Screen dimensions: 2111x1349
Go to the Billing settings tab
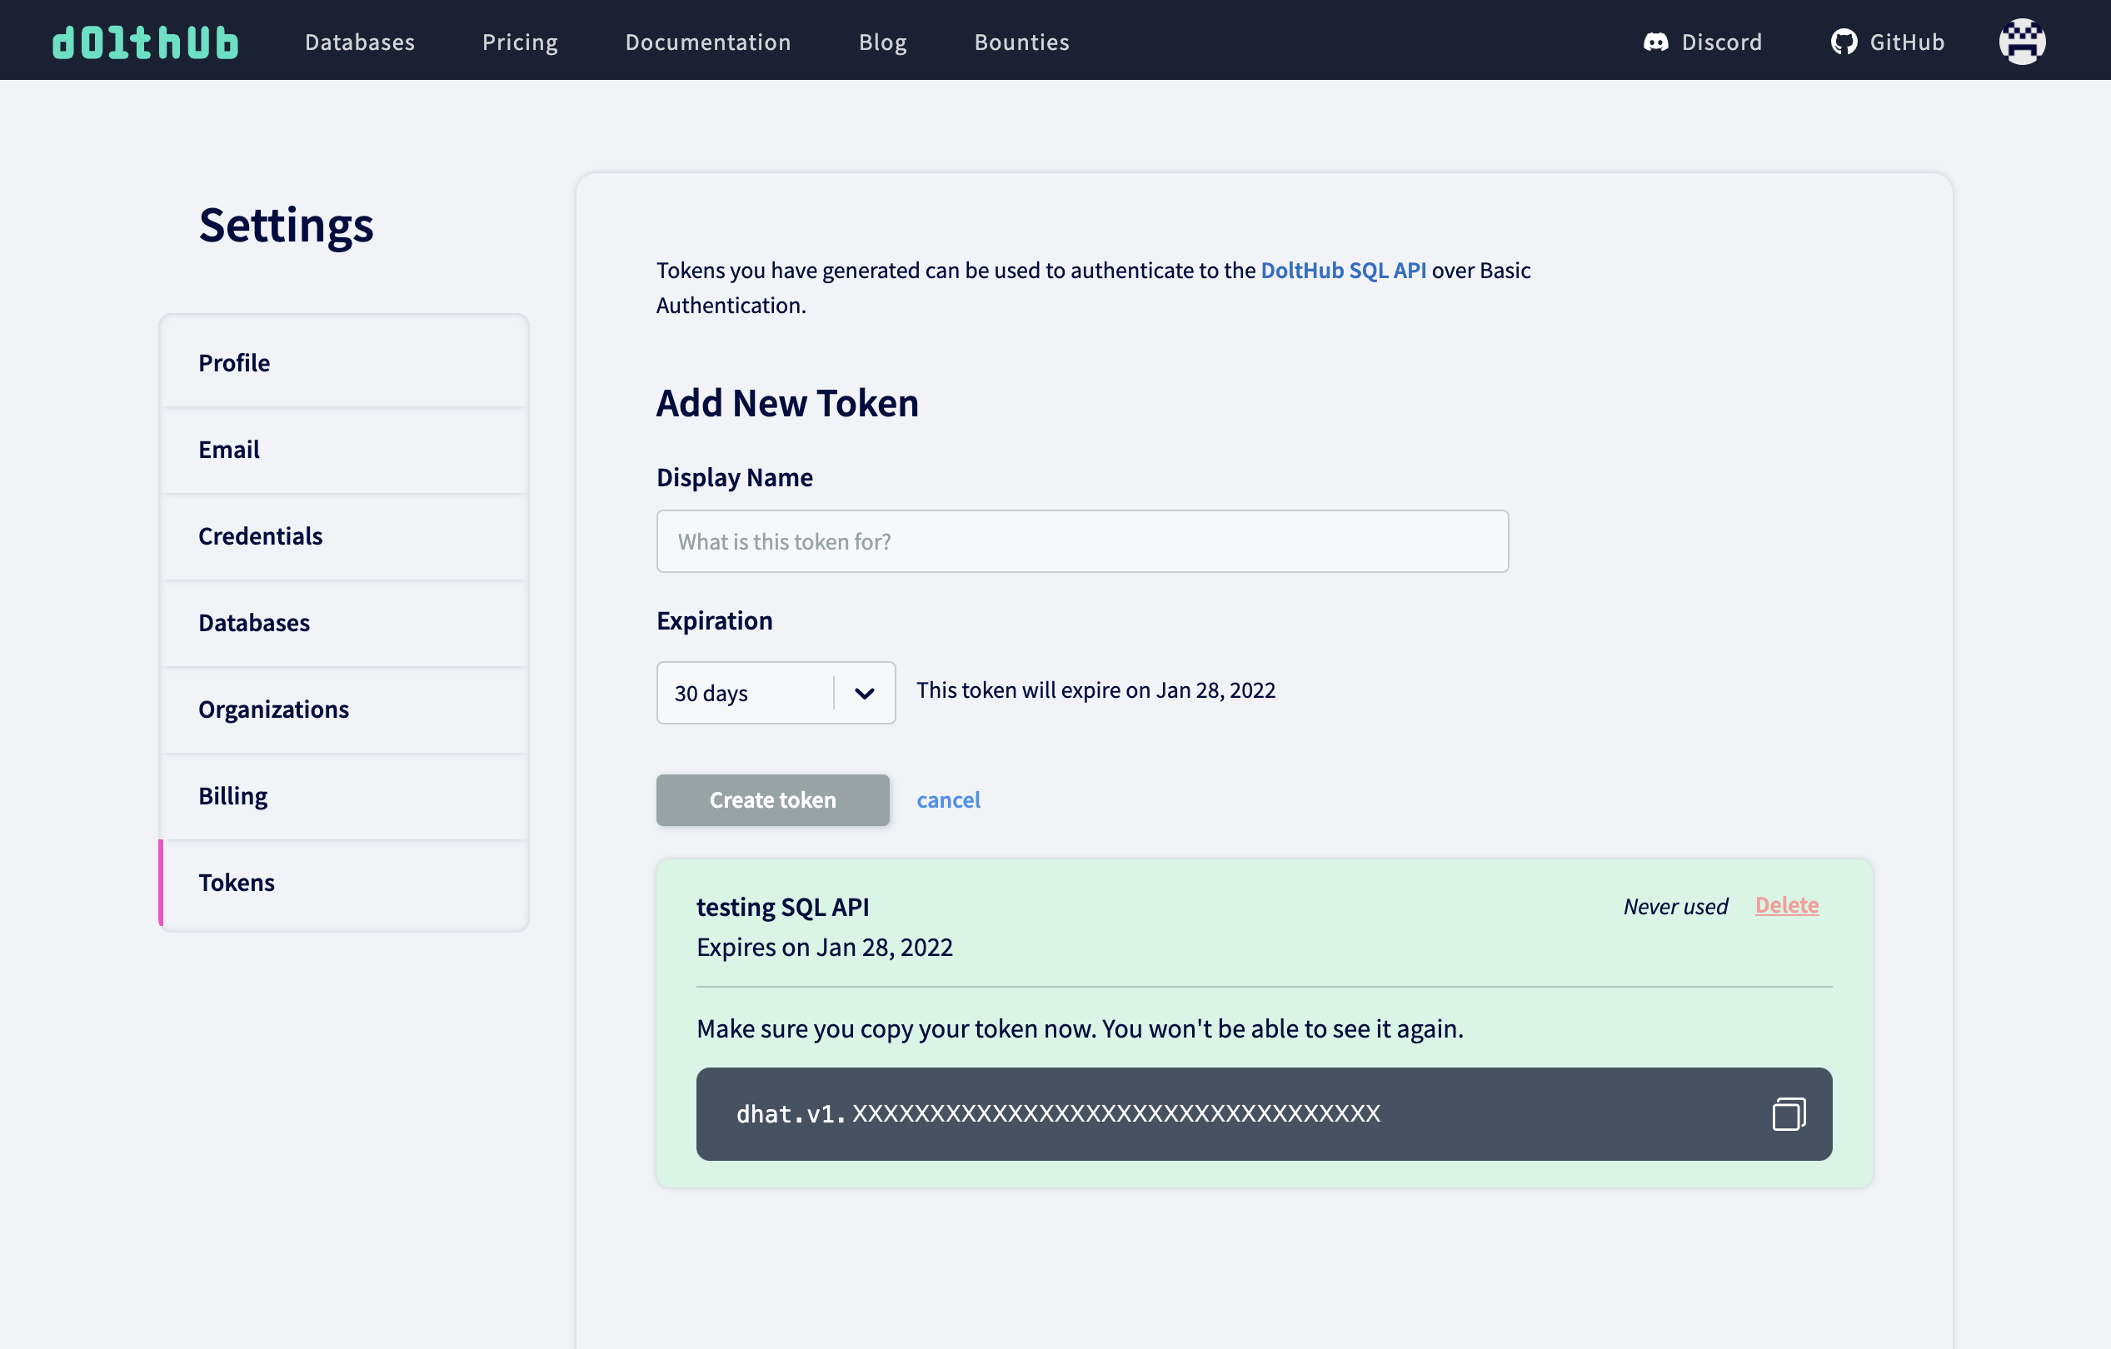point(345,796)
